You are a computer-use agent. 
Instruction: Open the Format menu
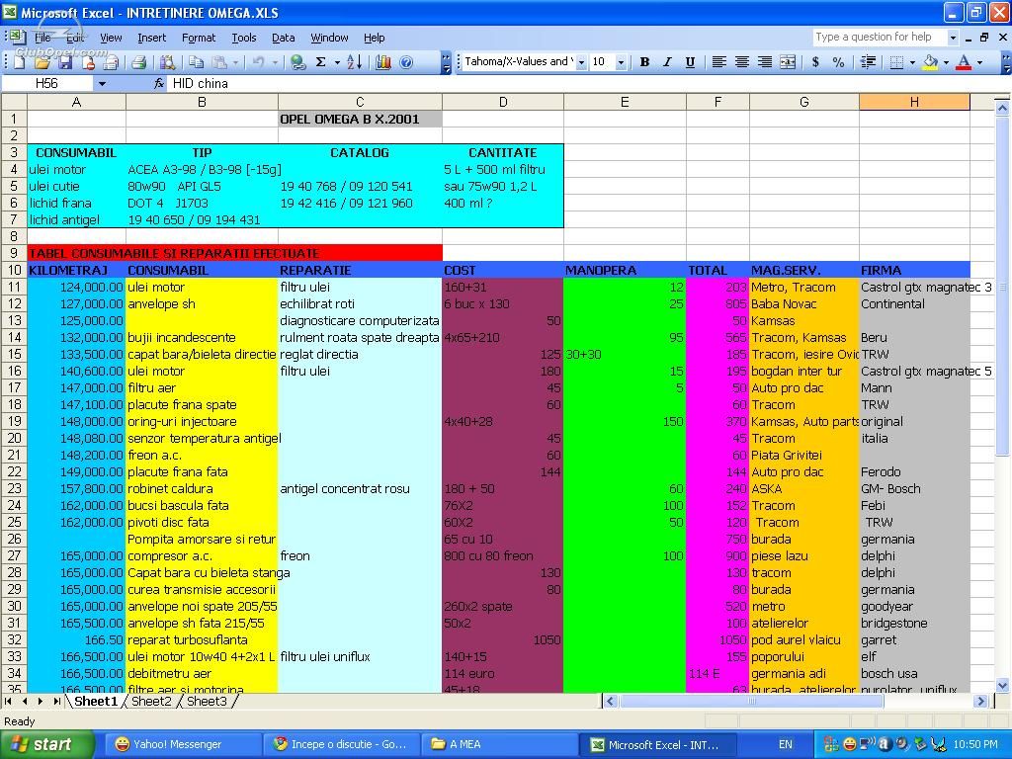[199, 38]
